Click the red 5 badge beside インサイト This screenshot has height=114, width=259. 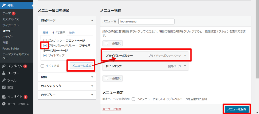pyautogui.click(x=26, y=97)
